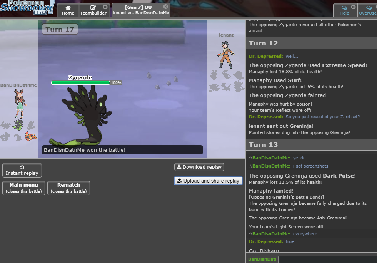Click BanDisnDatnMe's trainer sprite
Image resolution: width=377 pixels, height=263 pixels.
tap(20, 104)
